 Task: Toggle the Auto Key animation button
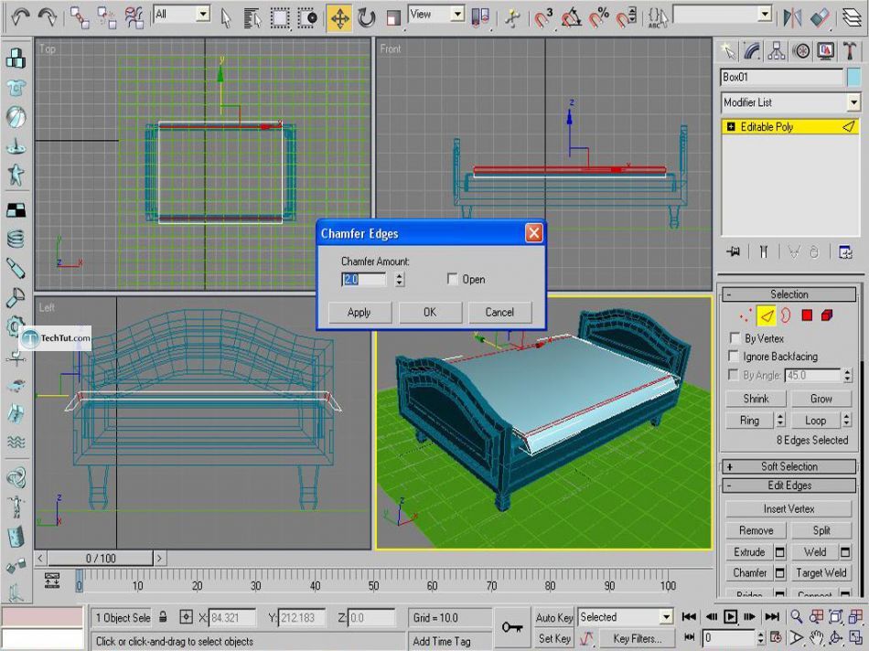(553, 617)
